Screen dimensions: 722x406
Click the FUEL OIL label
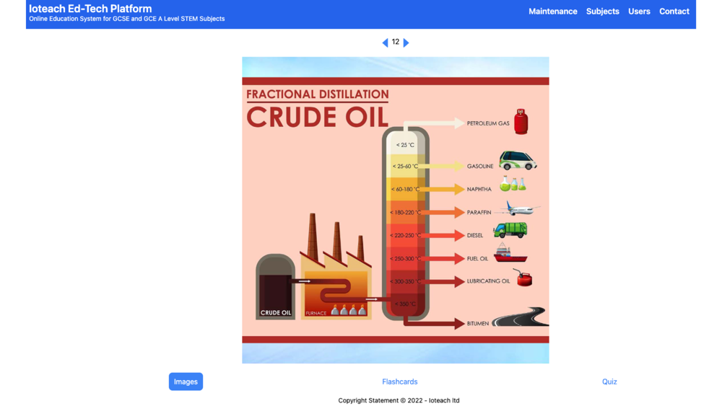coord(477,258)
